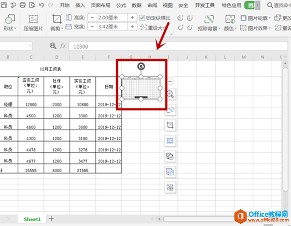
Task: Select column K header
Action: [206, 57]
